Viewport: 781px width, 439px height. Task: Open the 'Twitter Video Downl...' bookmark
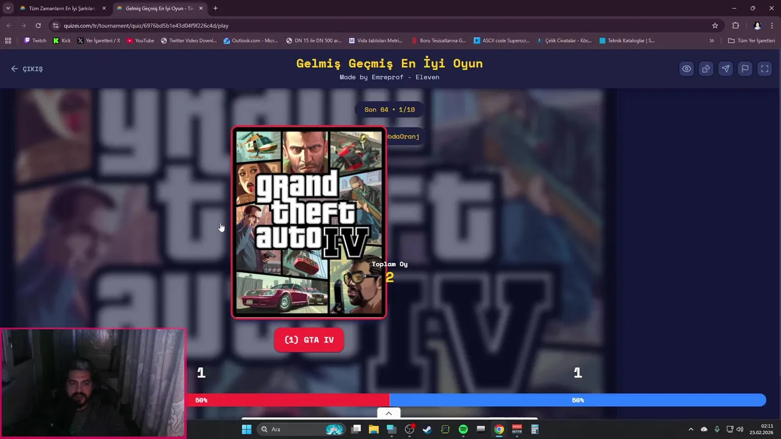coord(189,41)
